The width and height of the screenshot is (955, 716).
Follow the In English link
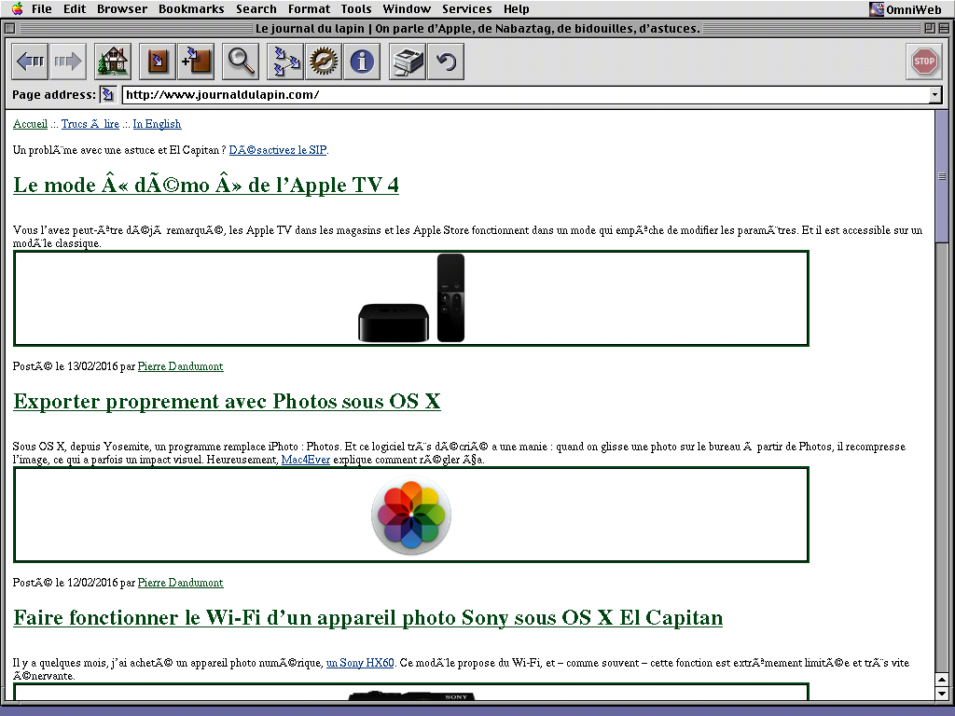click(x=157, y=124)
